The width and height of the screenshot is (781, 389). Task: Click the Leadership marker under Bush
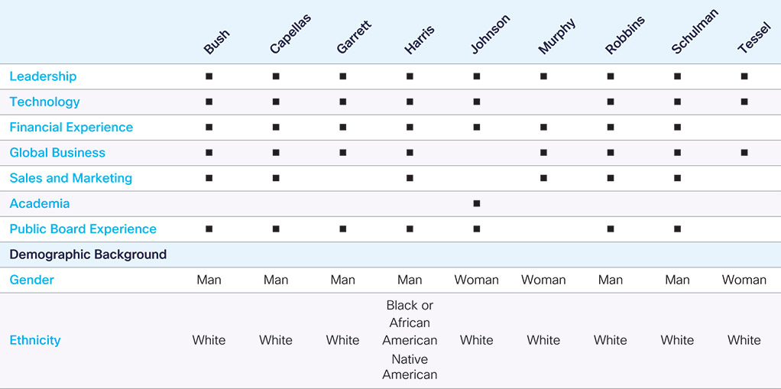(x=209, y=76)
